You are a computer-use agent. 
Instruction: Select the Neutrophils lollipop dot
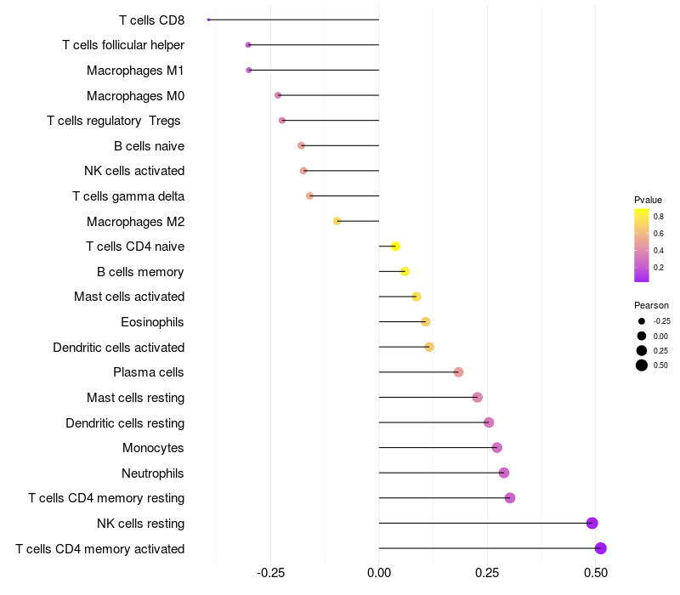coord(504,473)
